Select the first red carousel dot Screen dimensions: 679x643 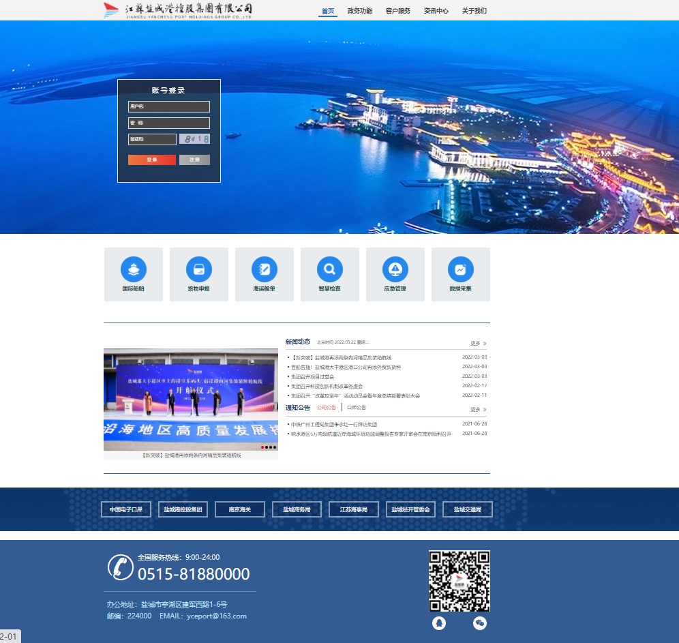pos(262,447)
